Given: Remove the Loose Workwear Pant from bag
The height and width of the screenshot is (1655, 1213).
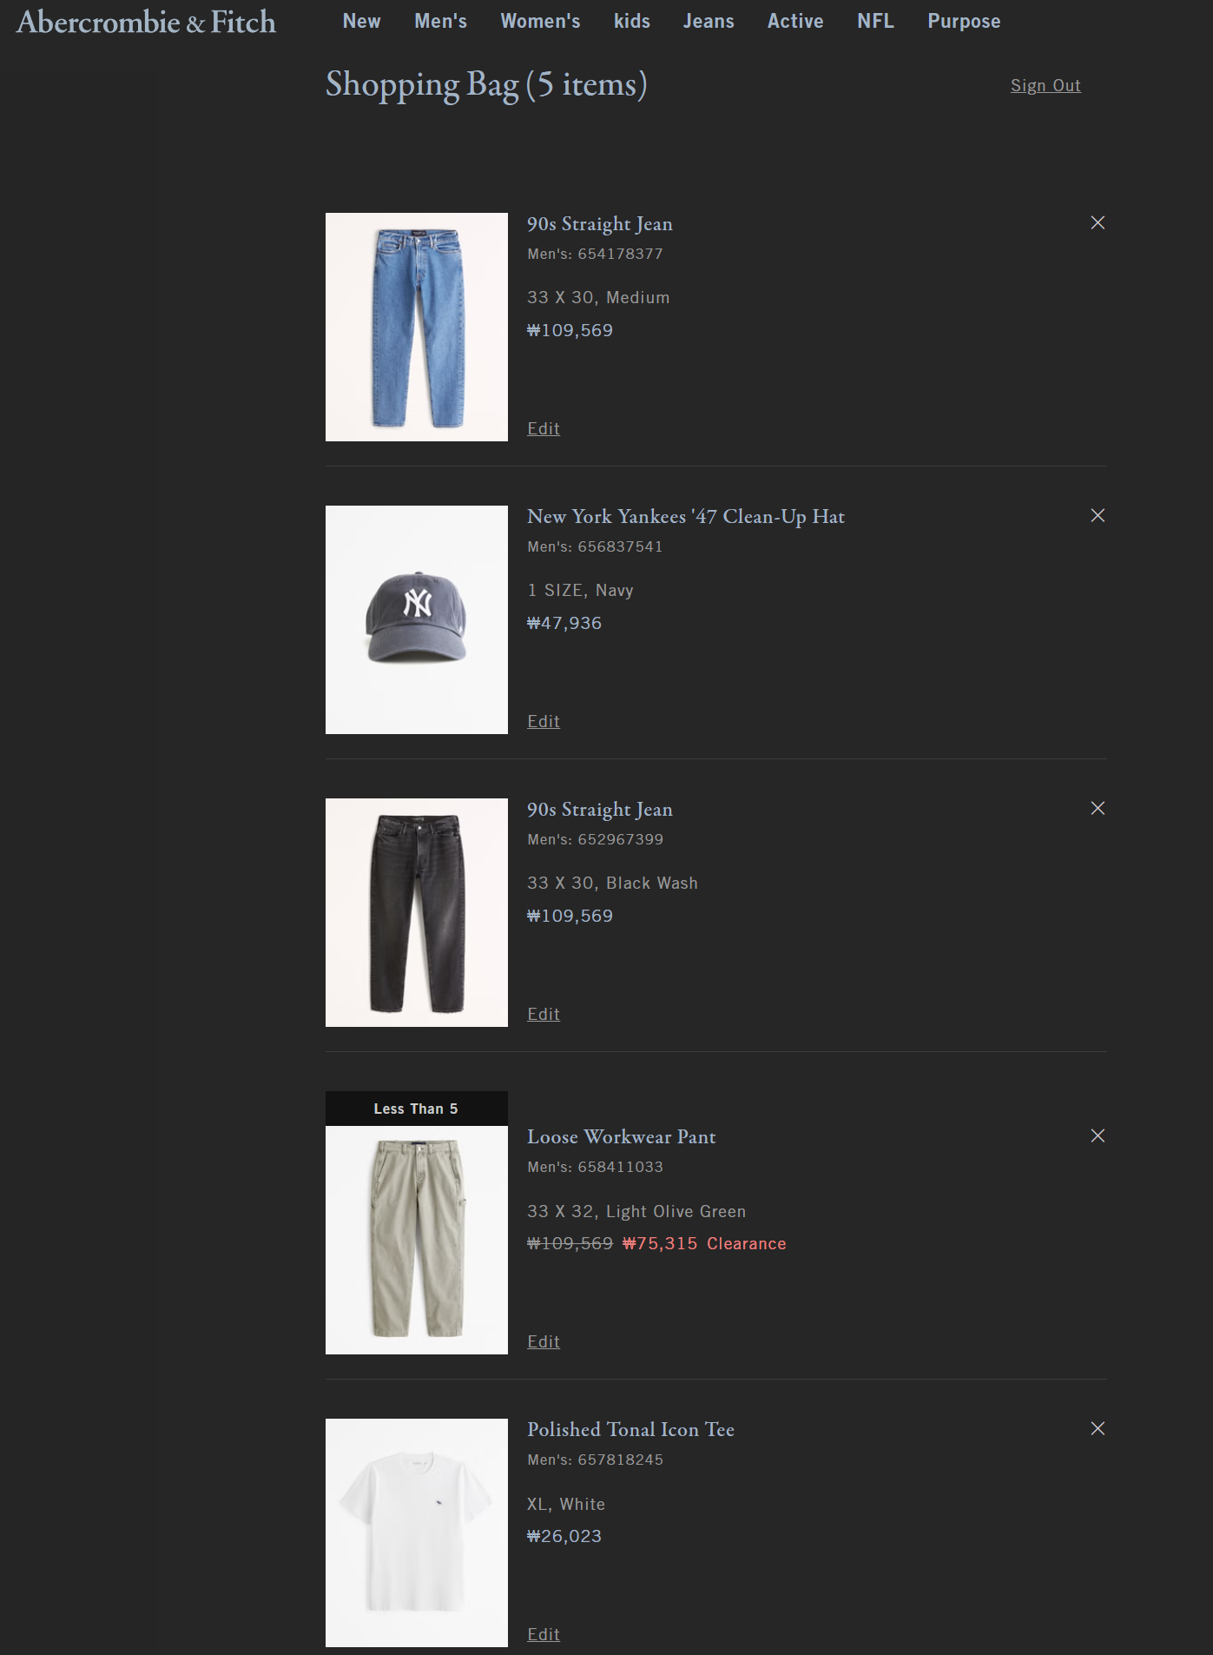Looking at the screenshot, I should (x=1098, y=1135).
